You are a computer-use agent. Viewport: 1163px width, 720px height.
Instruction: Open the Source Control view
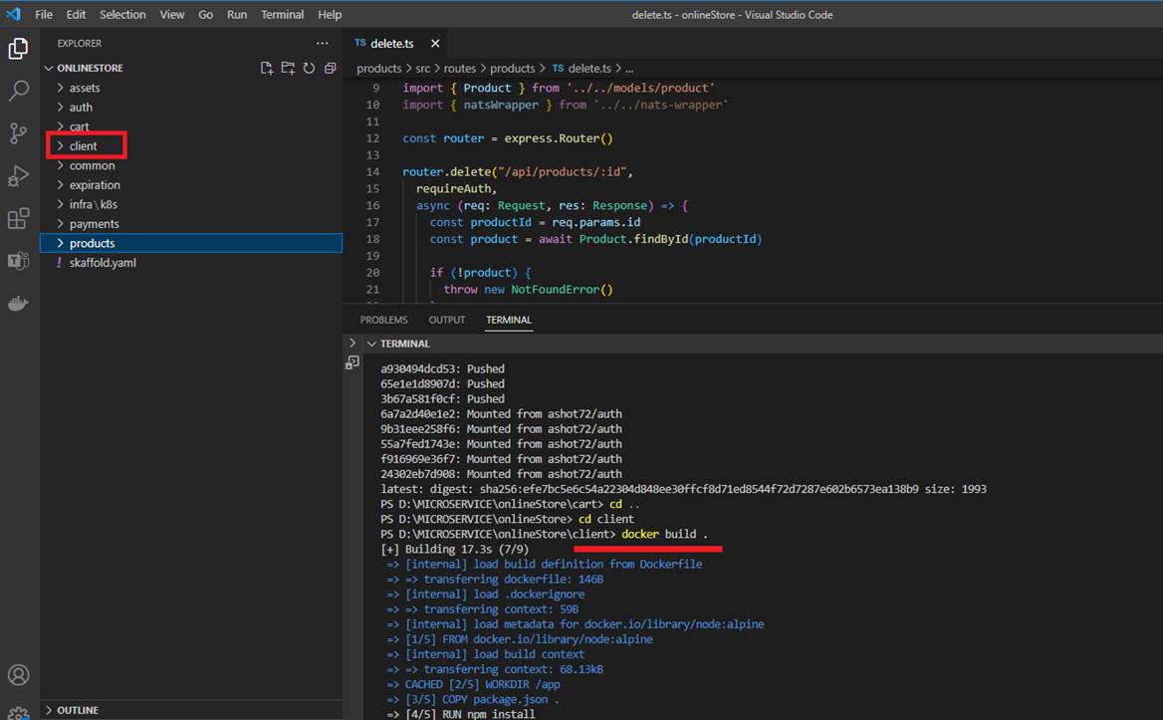click(x=19, y=133)
